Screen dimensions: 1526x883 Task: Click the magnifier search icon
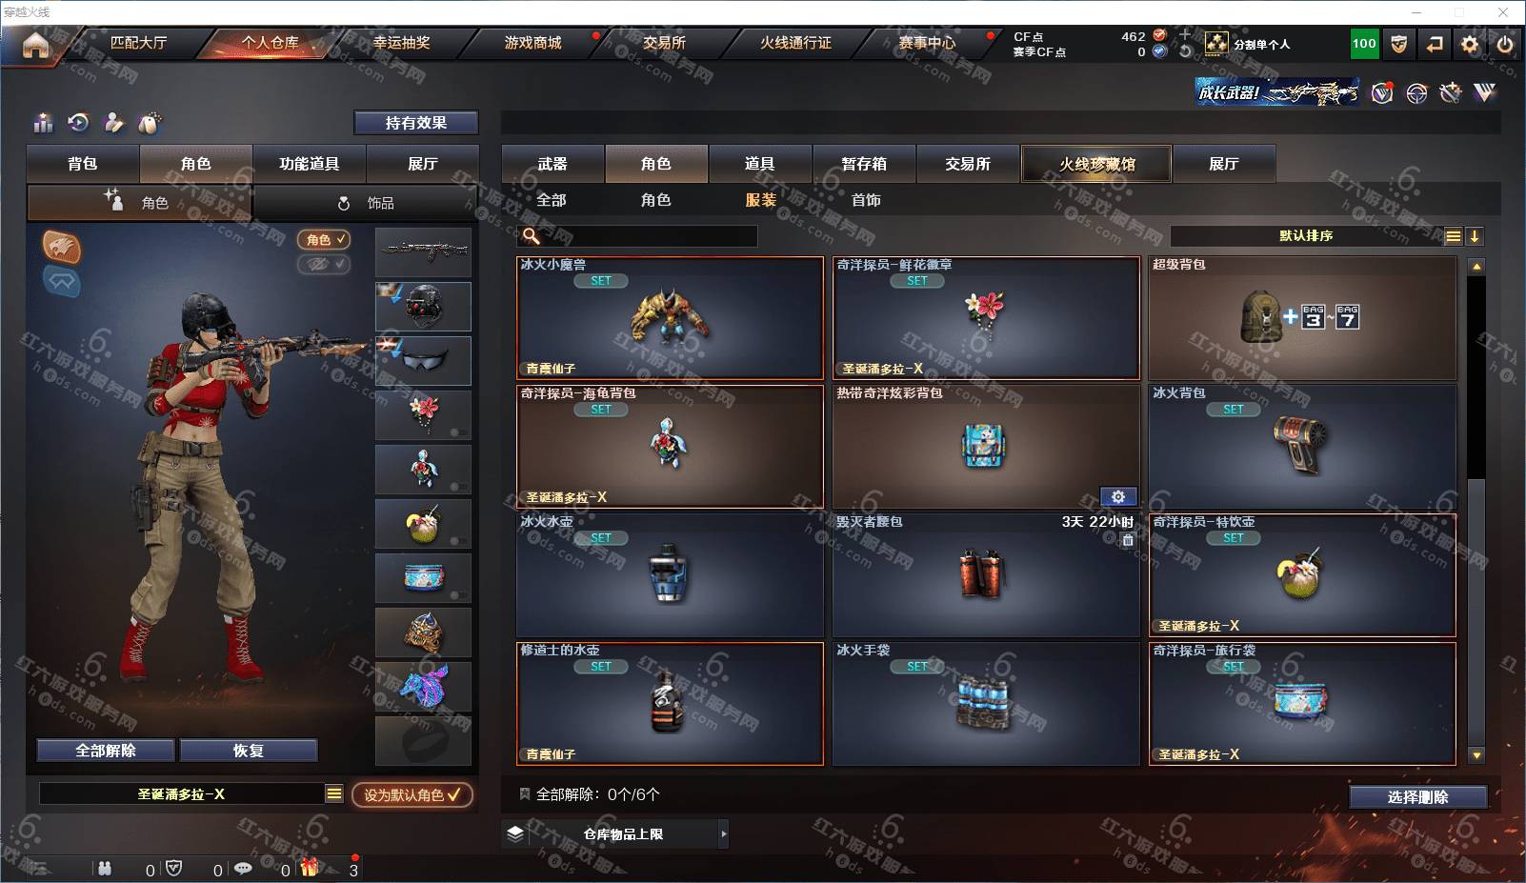point(532,235)
